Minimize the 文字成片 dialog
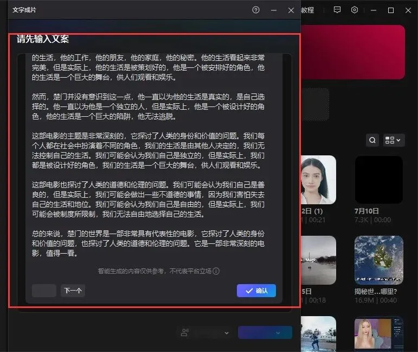The height and width of the screenshot is (352, 418). click(273, 10)
